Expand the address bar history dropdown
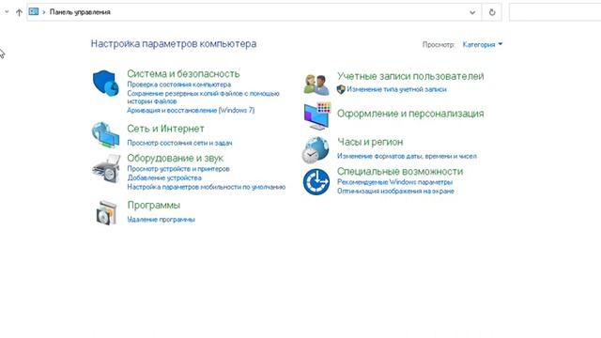601x338 pixels. [x=472, y=12]
